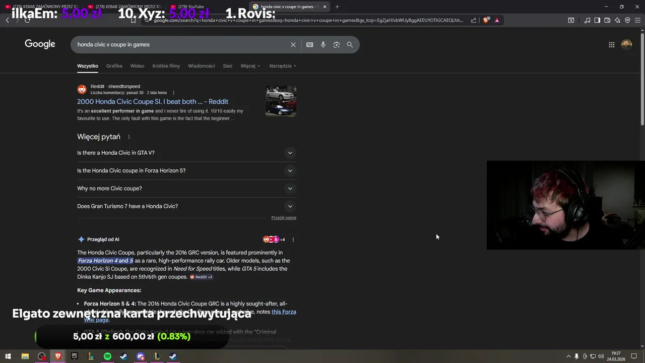The image size is (645, 363).
Task: Open Windows Start menu
Action: [x=8, y=356]
